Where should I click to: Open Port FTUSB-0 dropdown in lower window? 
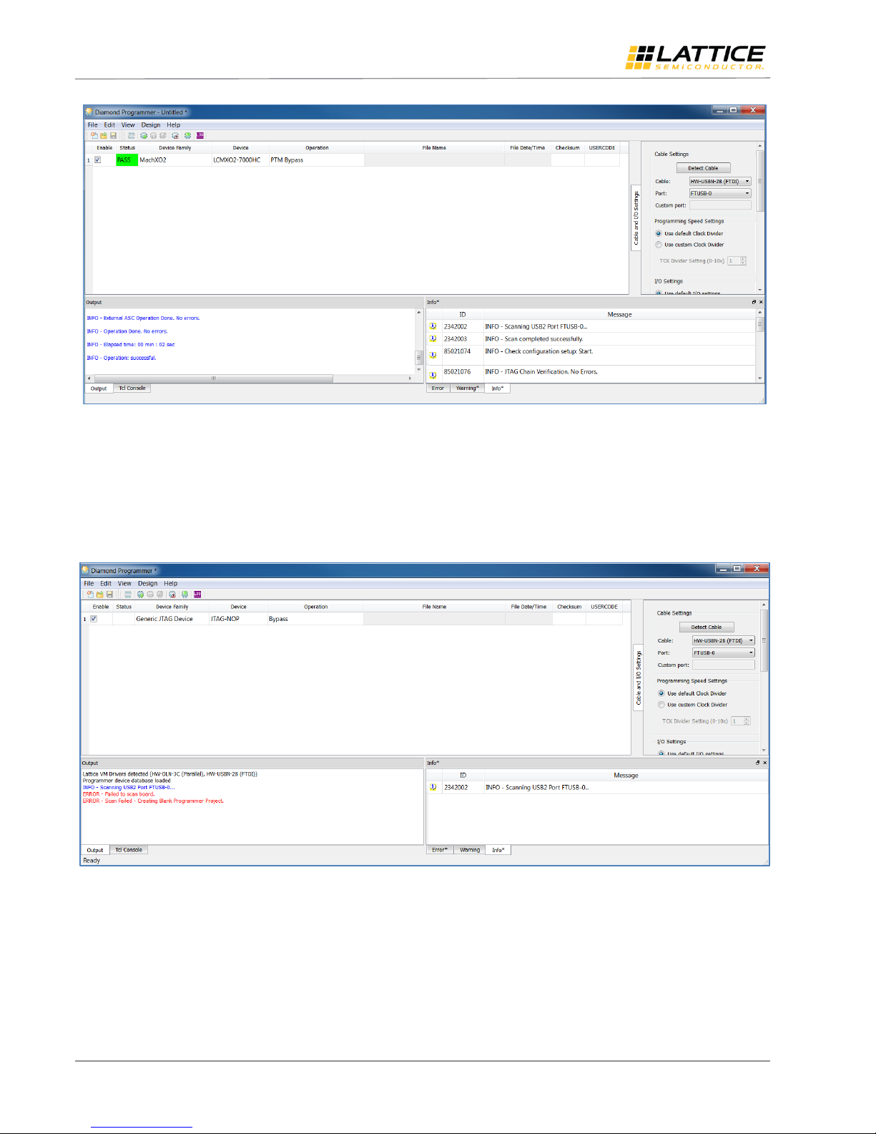[723, 652]
